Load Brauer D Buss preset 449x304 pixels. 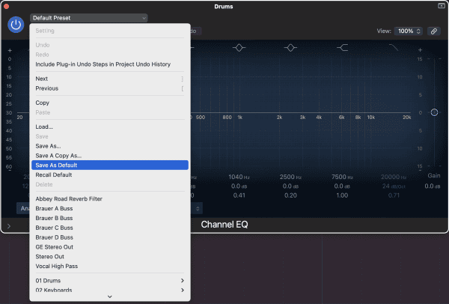pos(110,237)
